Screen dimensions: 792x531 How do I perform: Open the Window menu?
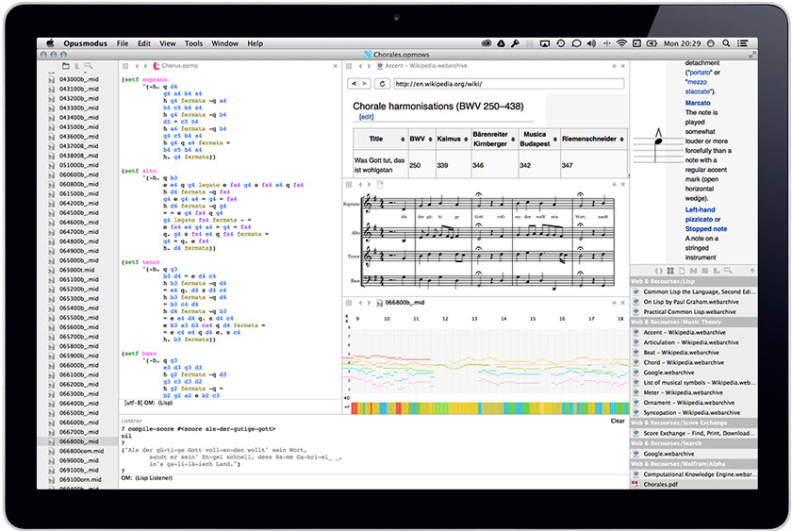224,43
